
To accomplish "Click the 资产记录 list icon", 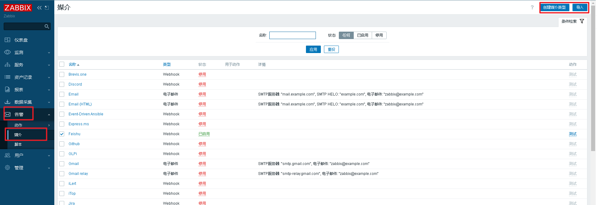I will pyautogui.click(x=7, y=77).
